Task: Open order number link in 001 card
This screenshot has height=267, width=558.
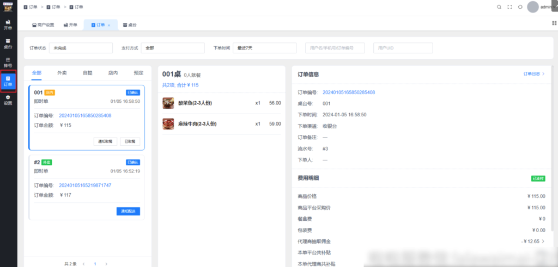Action: (85, 115)
